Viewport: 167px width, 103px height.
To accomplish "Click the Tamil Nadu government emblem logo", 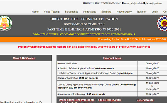I will tap(6, 23).
